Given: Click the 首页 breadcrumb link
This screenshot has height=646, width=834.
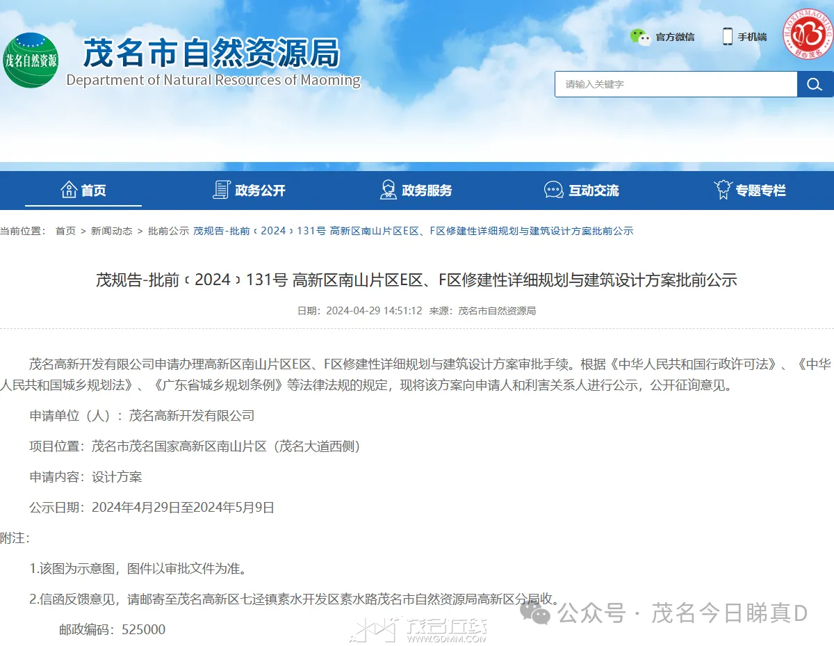Looking at the screenshot, I should (x=65, y=231).
